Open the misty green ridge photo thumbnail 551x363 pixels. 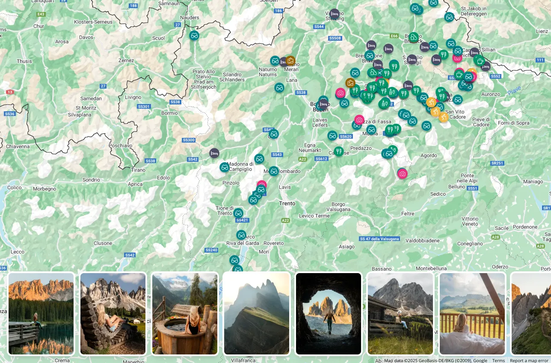point(257,314)
